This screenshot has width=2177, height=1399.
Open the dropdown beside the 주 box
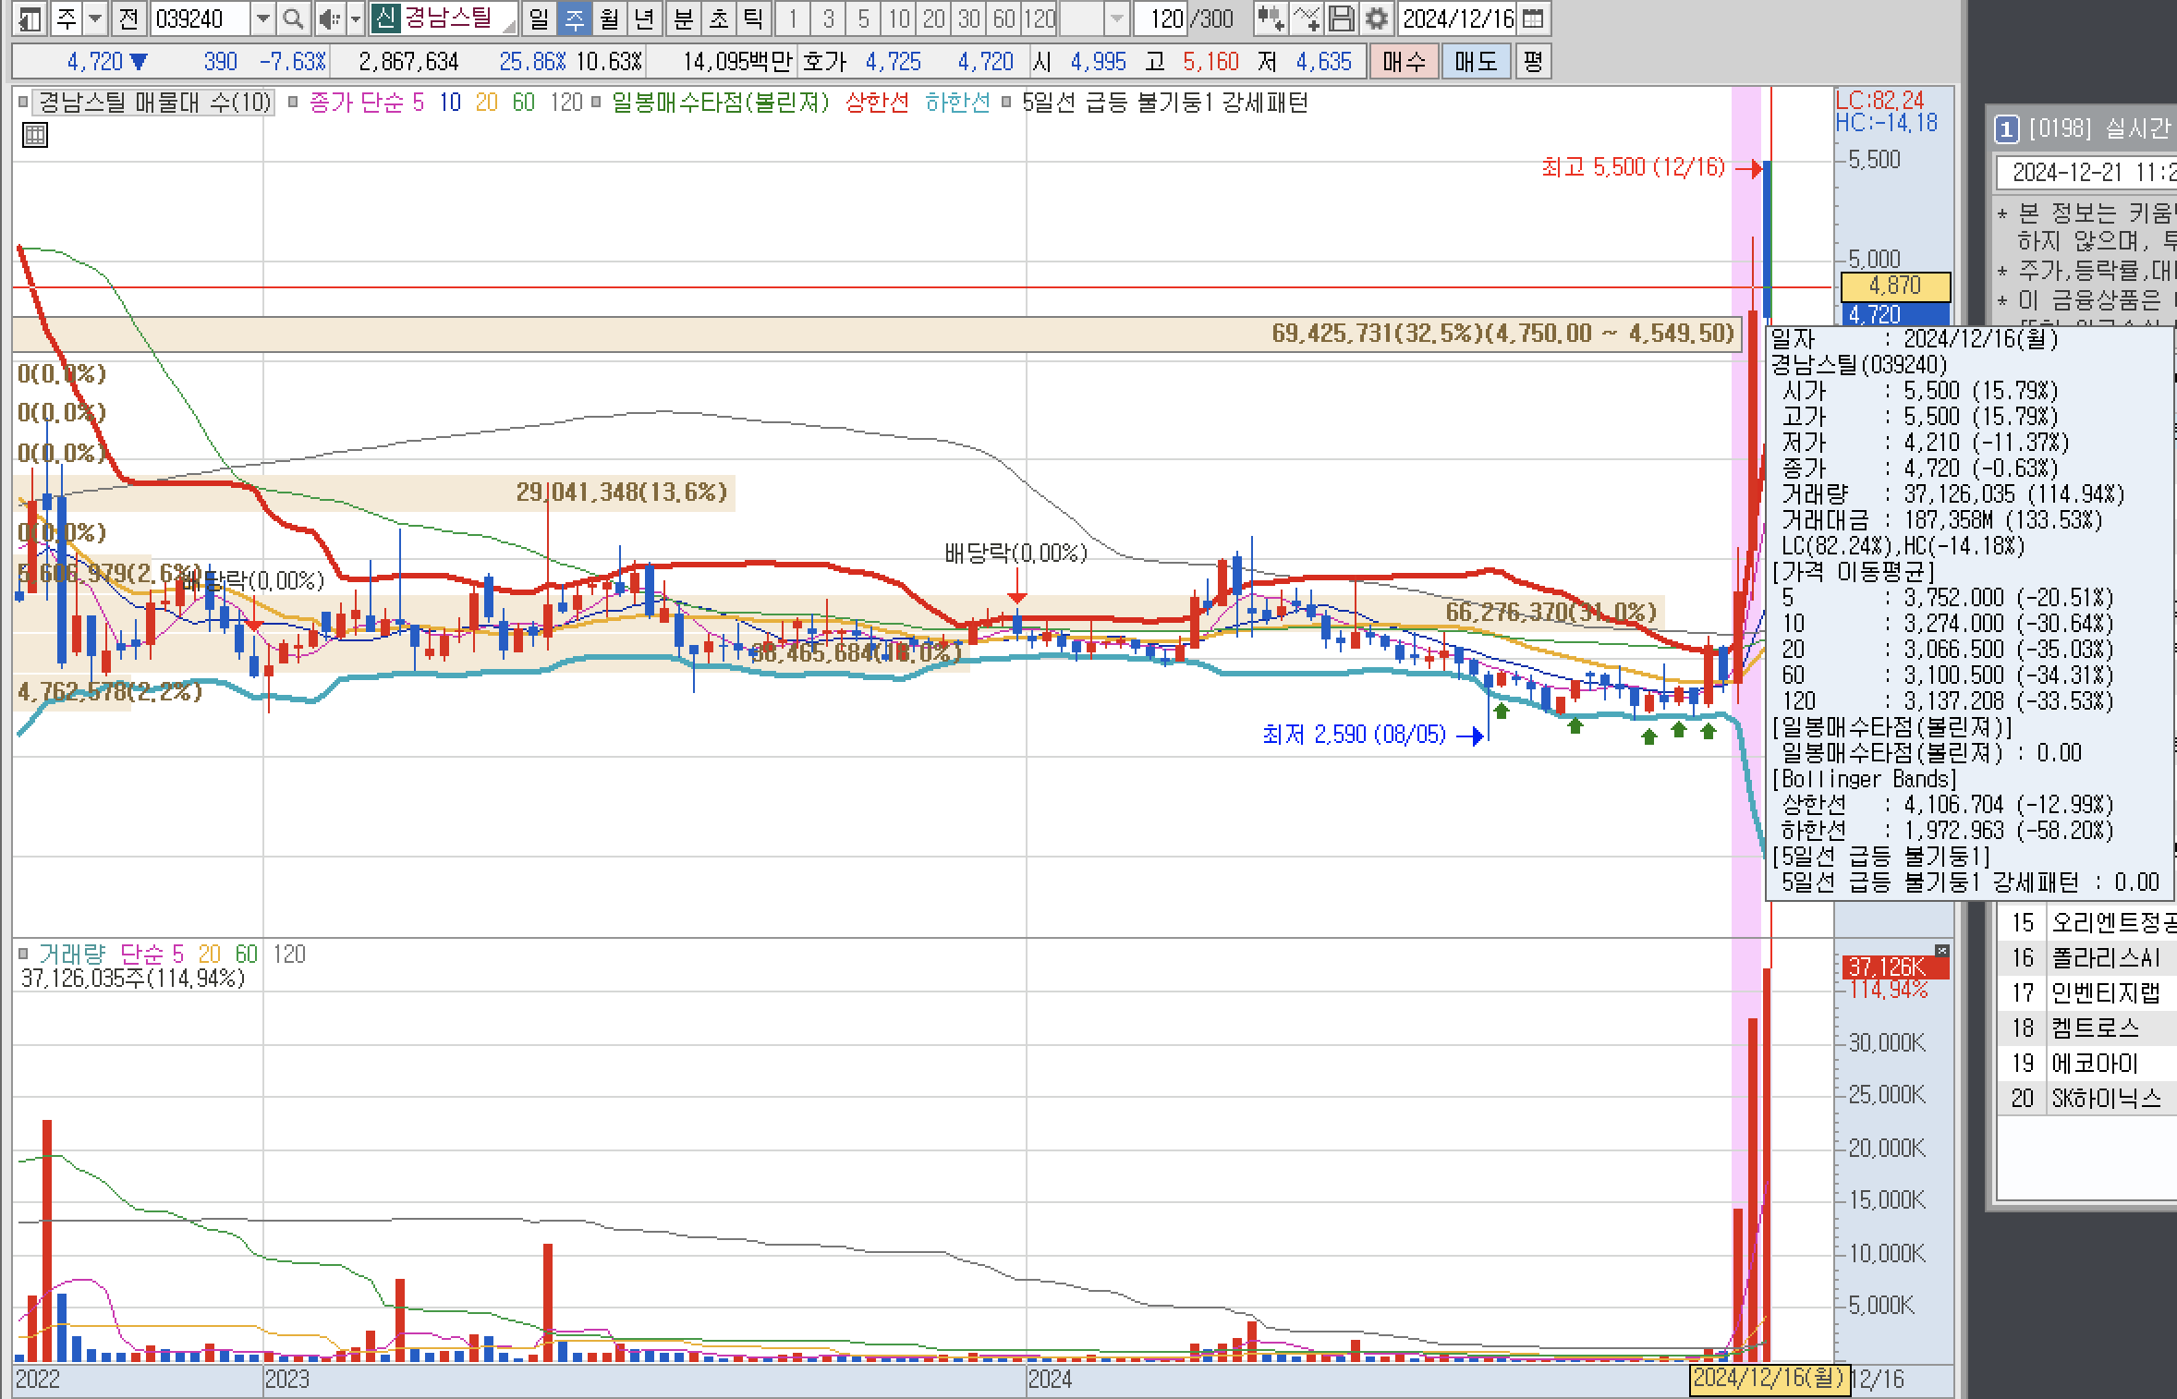94,18
